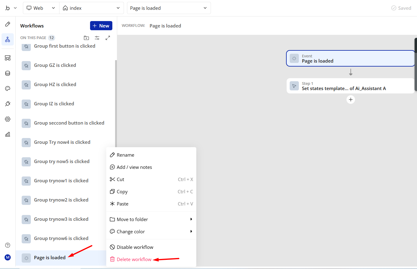Screen dimensions: 417x269
Task: Expand the Move to folder submenu
Action: click(x=151, y=219)
